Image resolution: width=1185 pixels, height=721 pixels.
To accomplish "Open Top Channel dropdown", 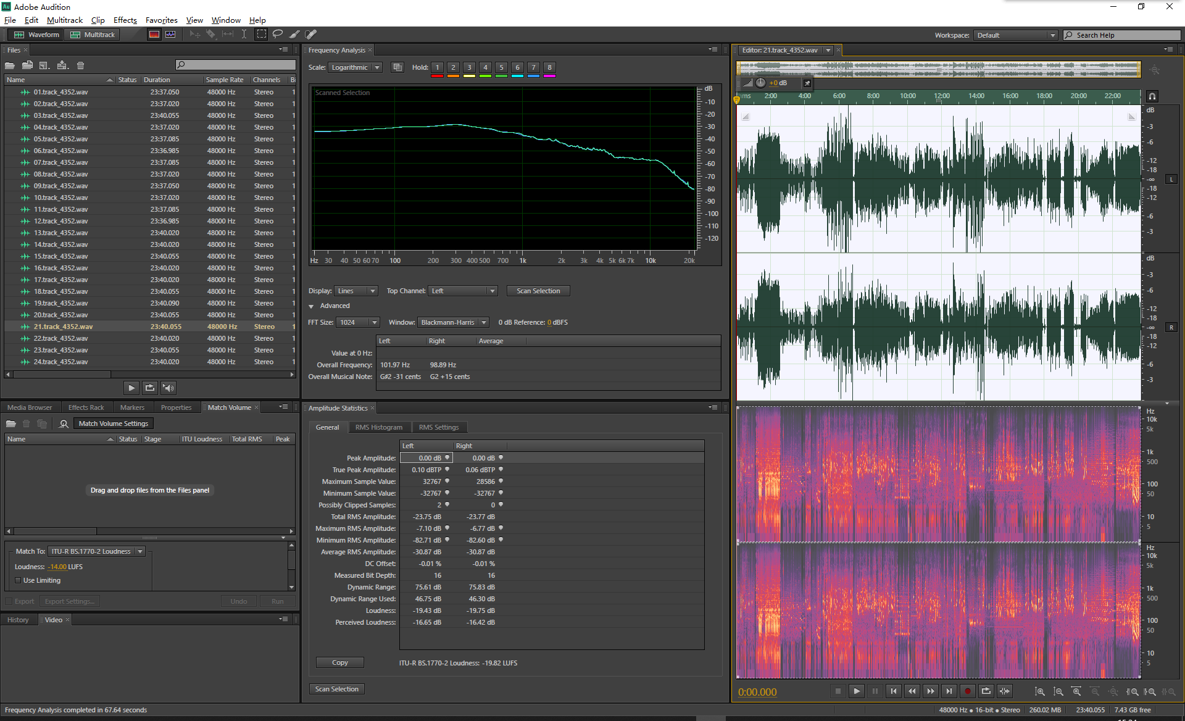I will [463, 291].
